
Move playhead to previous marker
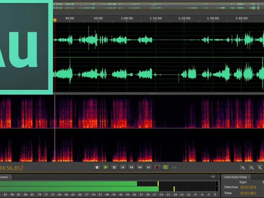(123, 167)
